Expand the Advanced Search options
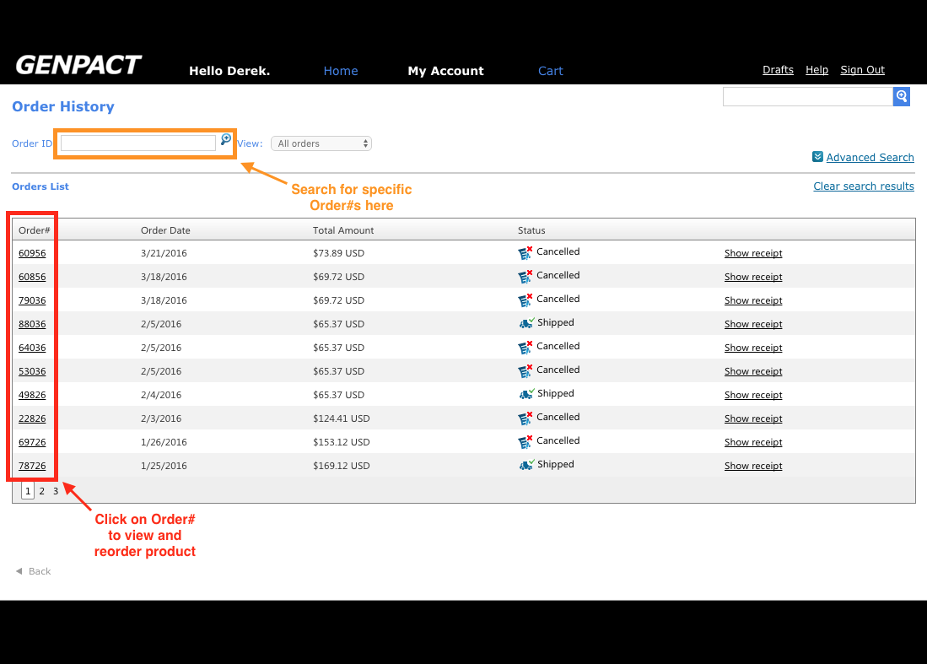 point(870,158)
